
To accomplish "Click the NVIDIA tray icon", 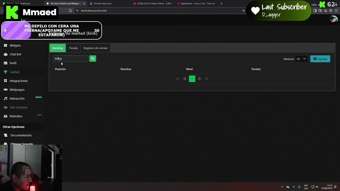I will [x=294, y=187].
